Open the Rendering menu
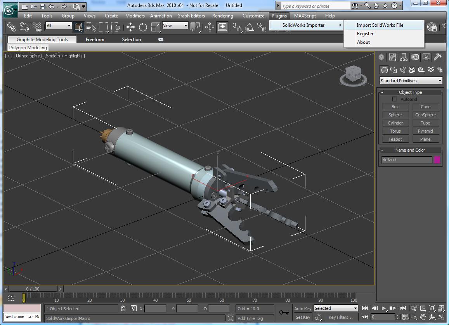 222,16
